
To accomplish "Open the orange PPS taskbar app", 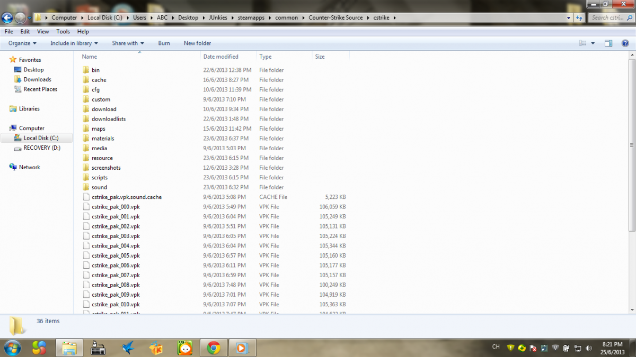I will click(x=184, y=347).
